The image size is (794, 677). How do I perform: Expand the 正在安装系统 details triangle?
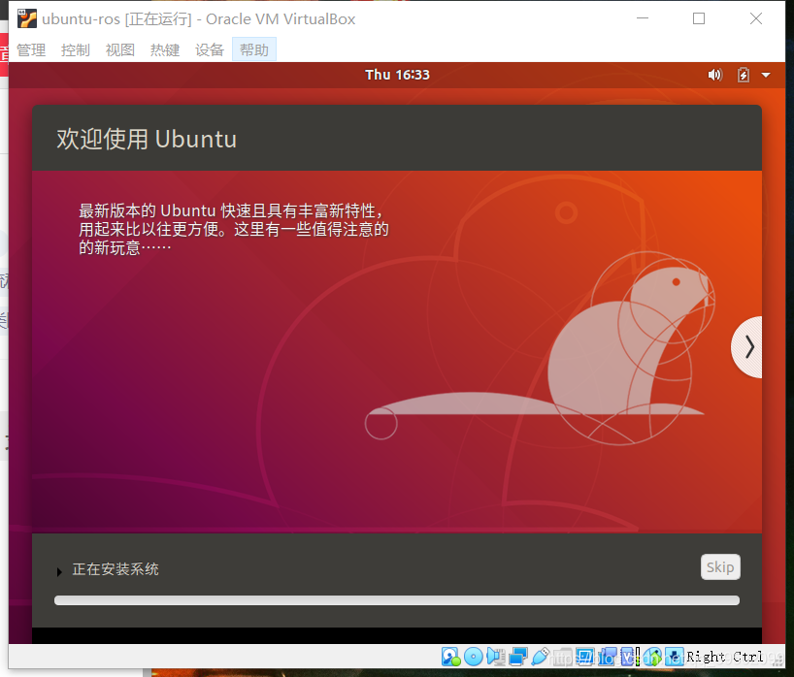point(59,571)
